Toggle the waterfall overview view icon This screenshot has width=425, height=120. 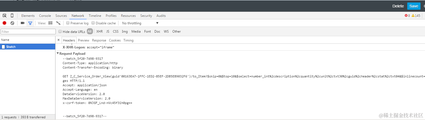(58, 23)
